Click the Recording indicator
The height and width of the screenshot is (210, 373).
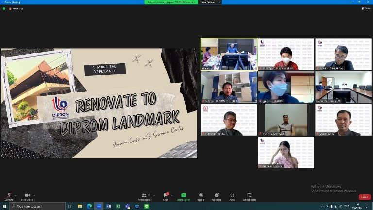coord(16,8)
